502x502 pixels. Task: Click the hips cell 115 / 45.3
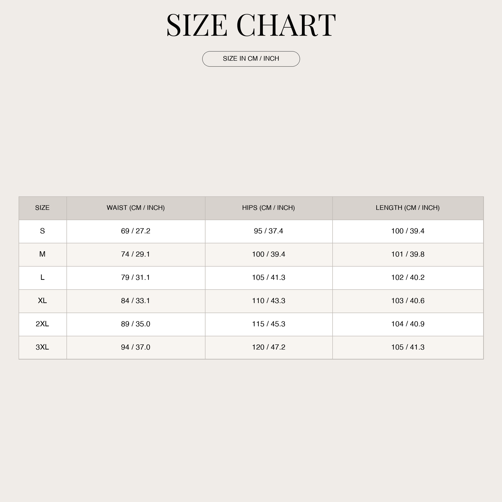pyautogui.click(x=269, y=324)
